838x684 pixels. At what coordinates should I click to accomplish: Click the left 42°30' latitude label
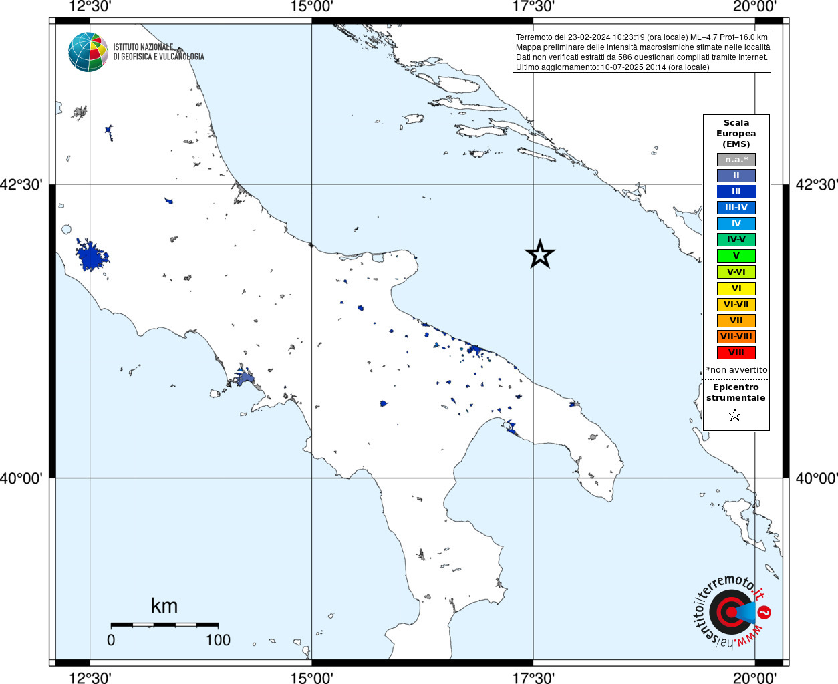pyautogui.click(x=21, y=185)
